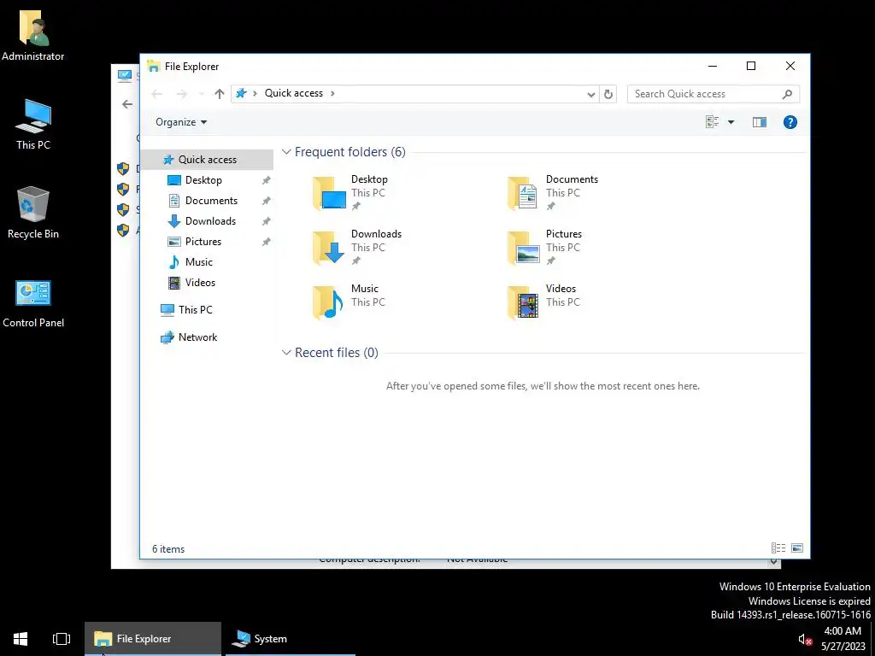Select Downloads in the navigation pane
The width and height of the screenshot is (875, 656).
click(x=210, y=221)
